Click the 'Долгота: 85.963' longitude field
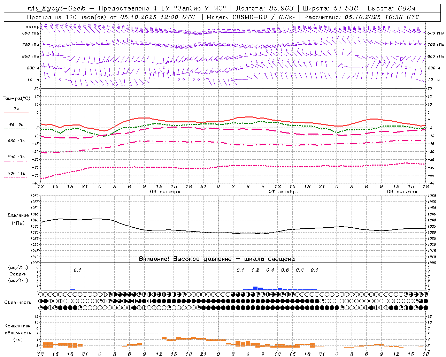The height and width of the screenshot is (357, 446). tap(265, 8)
